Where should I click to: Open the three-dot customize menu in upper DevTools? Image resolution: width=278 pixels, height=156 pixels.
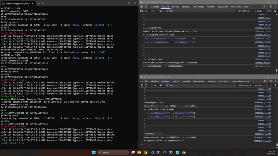coord(275,7)
